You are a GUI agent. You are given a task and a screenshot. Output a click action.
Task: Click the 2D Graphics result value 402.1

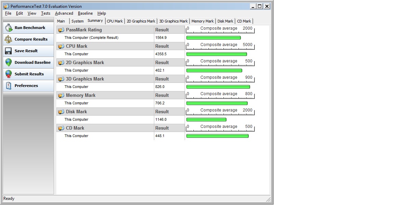pyautogui.click(x=160, y=70)
